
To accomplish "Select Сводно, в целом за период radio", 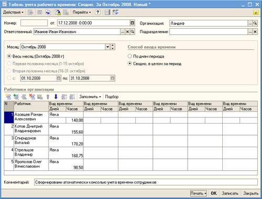I will (129, 63).
